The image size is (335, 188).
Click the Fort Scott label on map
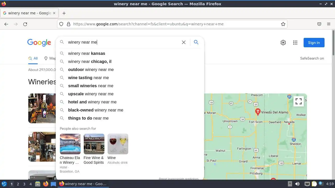[x=256, y=122]
